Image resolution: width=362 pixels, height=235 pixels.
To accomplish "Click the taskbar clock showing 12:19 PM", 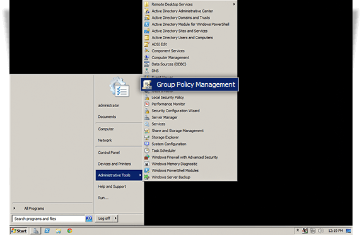I will tap(336, 231).
